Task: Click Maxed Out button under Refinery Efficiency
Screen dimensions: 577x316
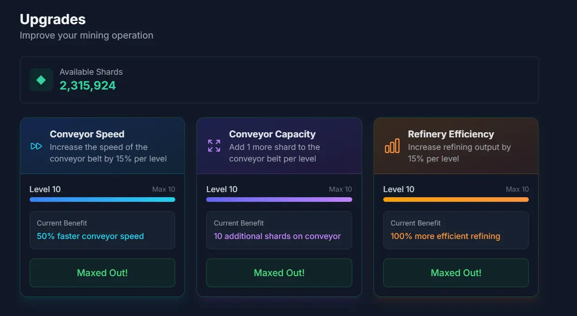Action: click(456, 273)
